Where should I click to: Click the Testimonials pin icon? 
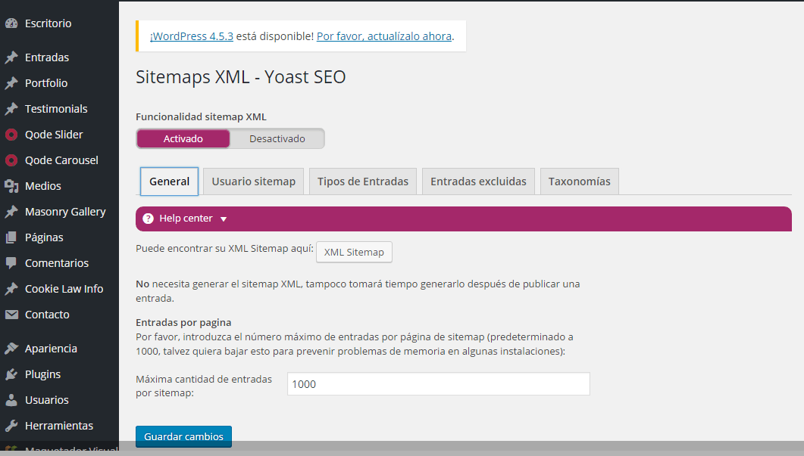(x=11, y=108)
